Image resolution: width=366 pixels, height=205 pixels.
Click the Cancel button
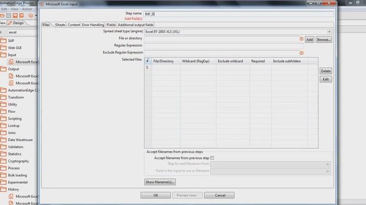[220, 195]
